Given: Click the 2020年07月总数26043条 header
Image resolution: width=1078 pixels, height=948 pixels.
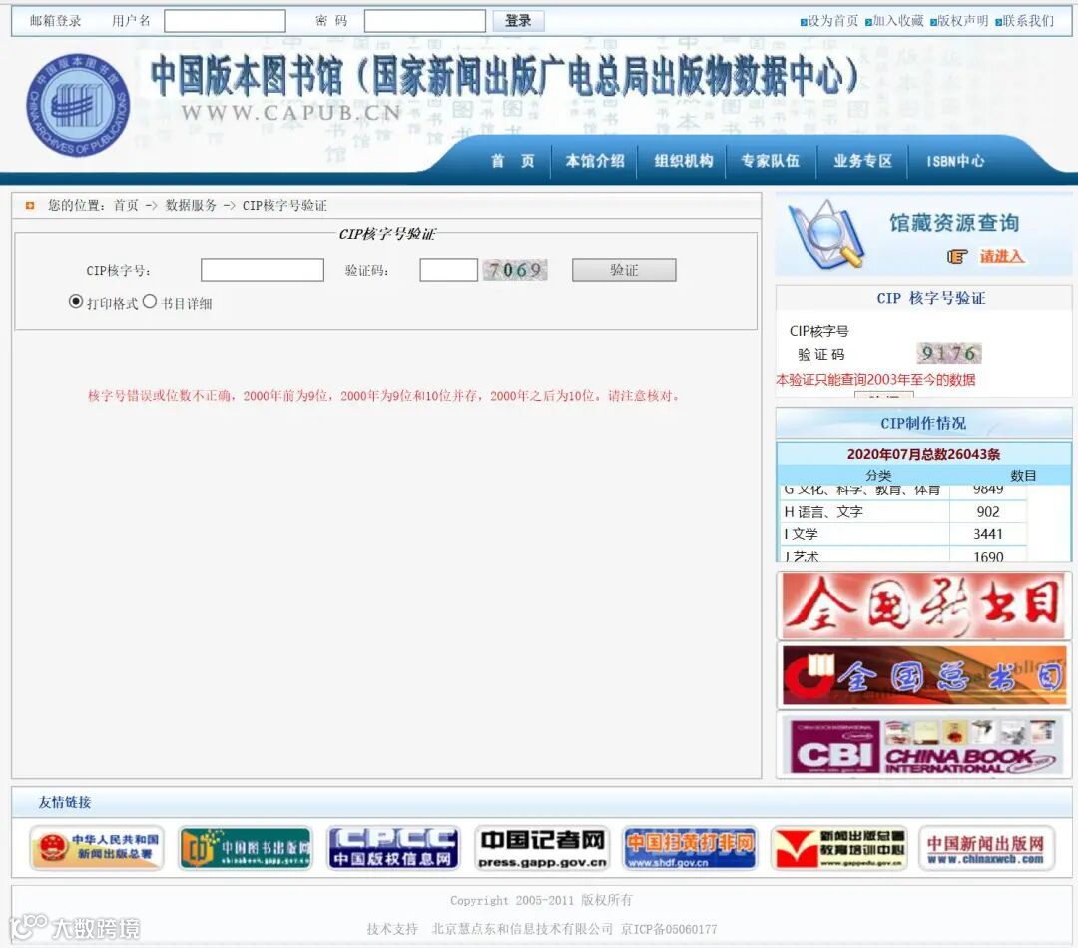Looking at the screenshot, I should pyautogui.click(x=923, y=454).
